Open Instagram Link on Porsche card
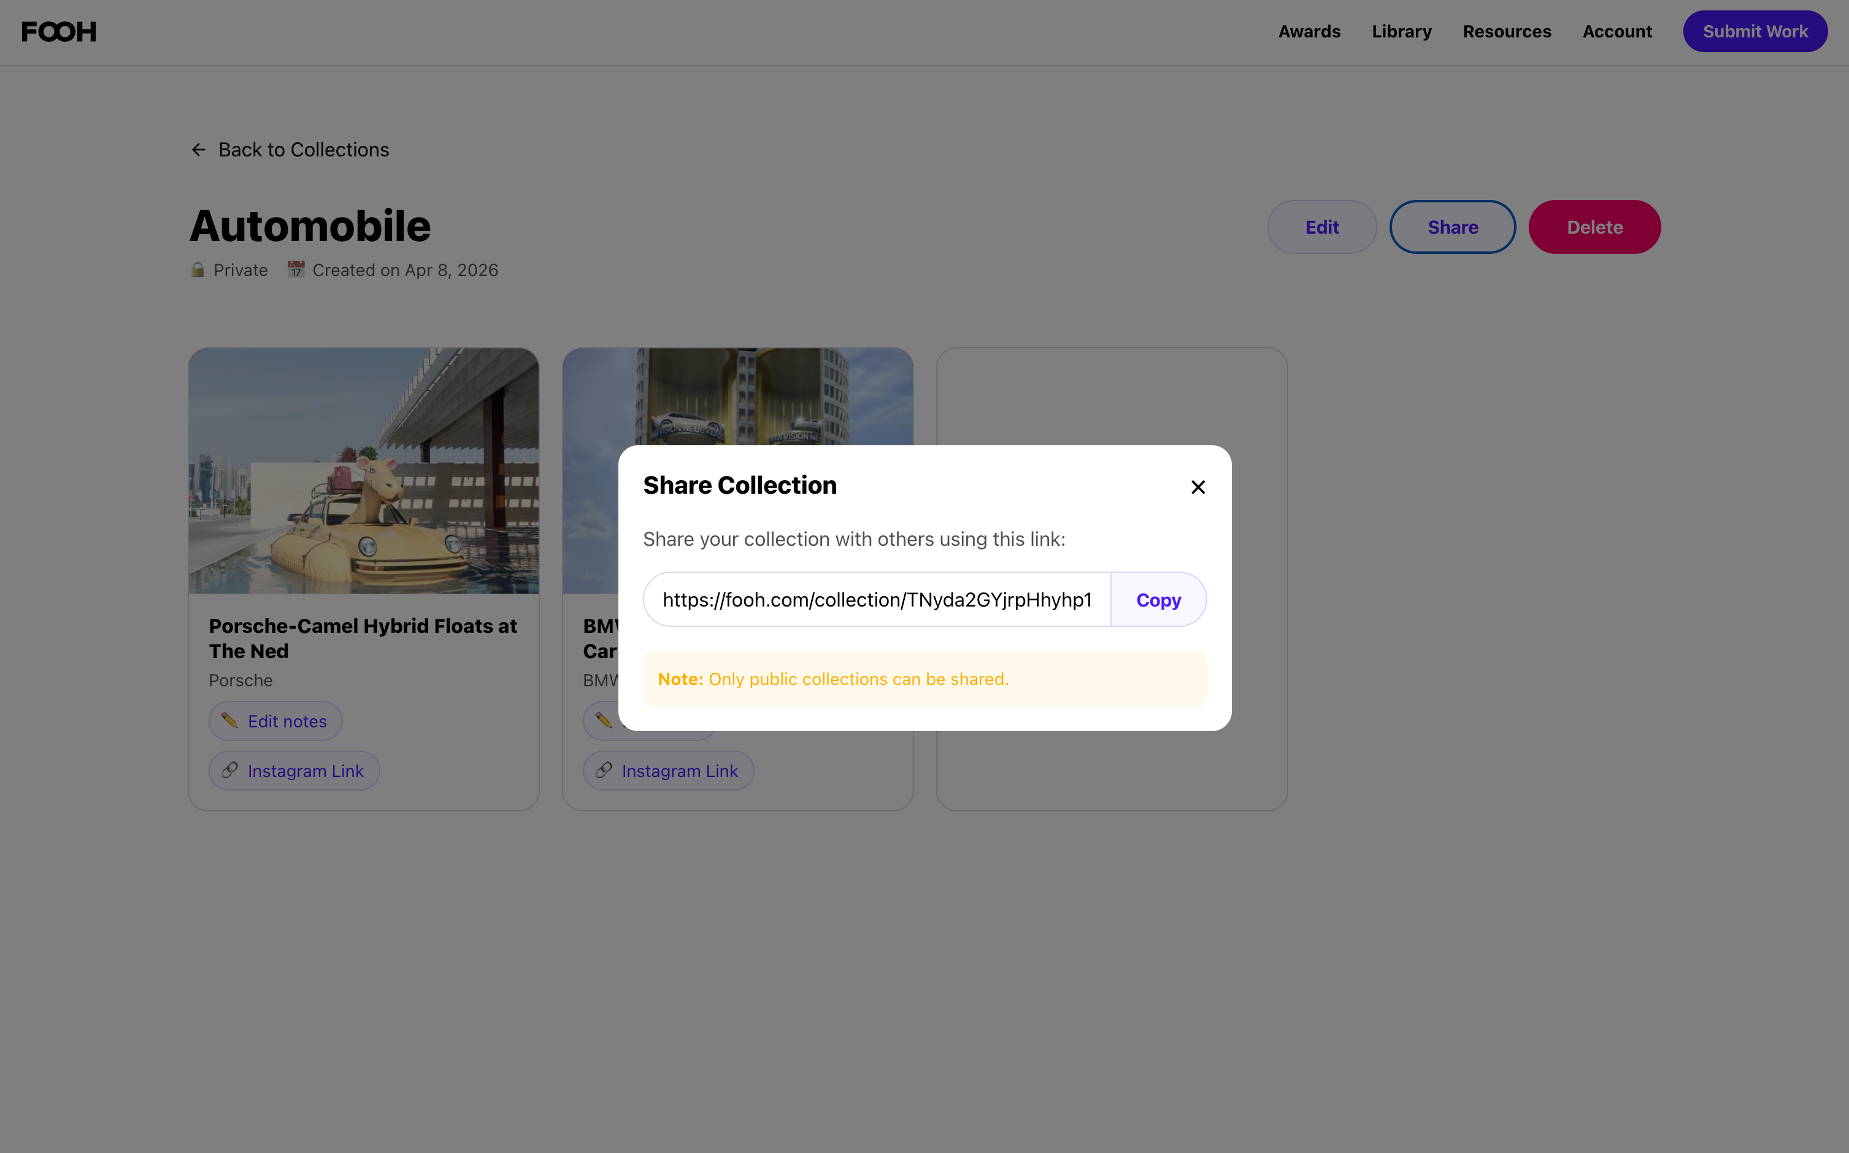Viewport: 1849px width, 1153px height. (294, 771)
